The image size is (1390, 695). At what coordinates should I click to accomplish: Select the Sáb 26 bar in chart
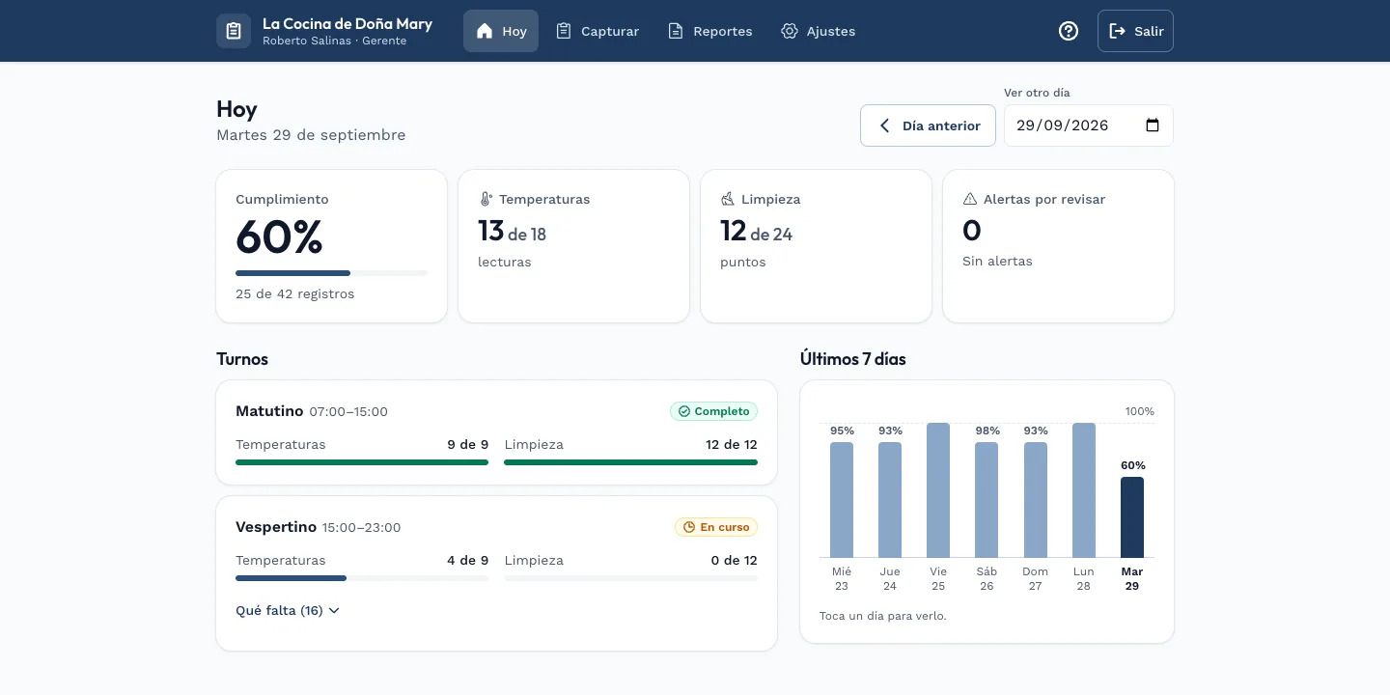click(987, 500)
